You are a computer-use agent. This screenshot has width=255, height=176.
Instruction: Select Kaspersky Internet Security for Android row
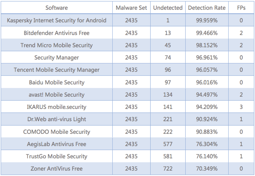pyautogui.click(x=127, y=20)
